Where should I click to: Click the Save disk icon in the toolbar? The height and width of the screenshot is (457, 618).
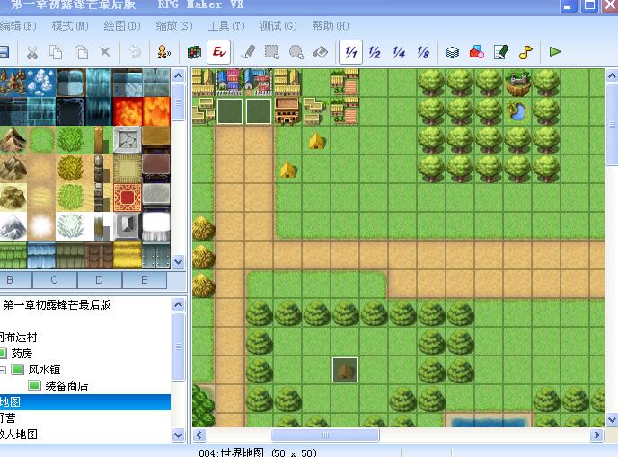(4, 52)
